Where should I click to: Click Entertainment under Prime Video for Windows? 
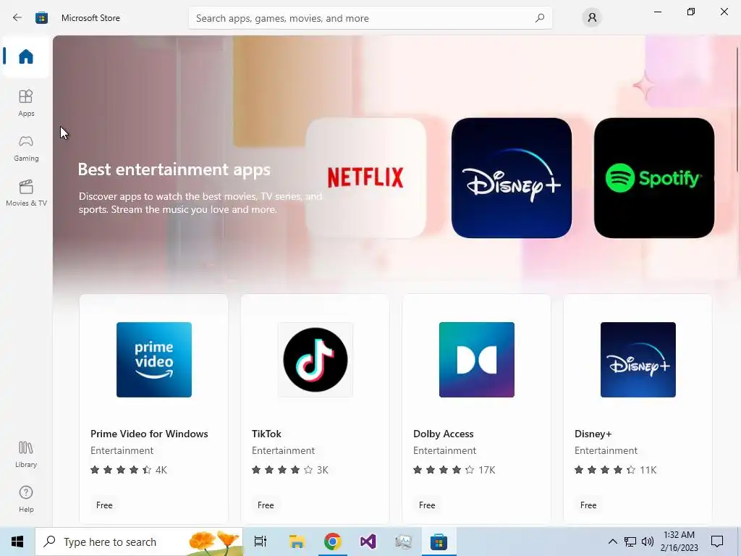coord(122,450)
